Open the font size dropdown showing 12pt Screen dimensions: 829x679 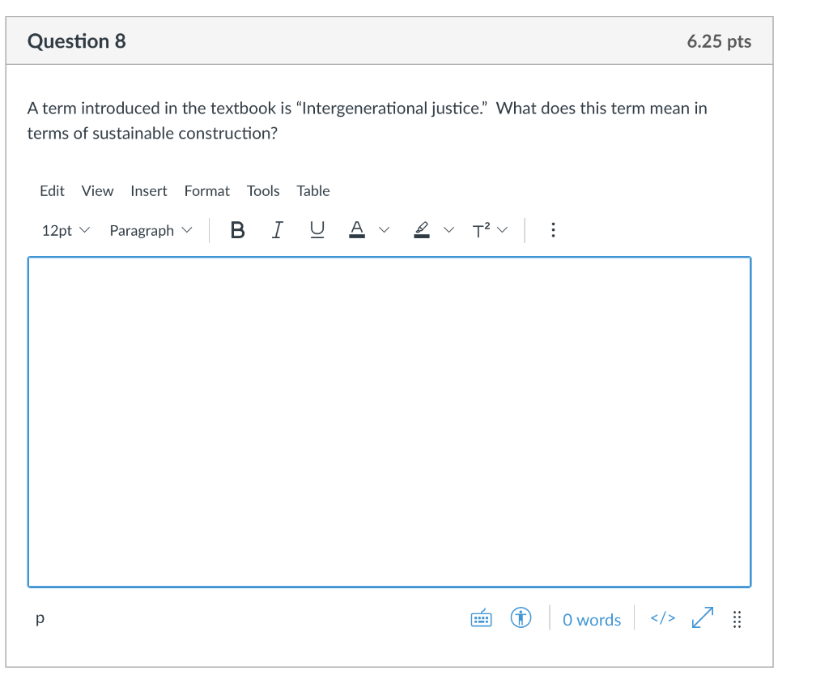65,230
